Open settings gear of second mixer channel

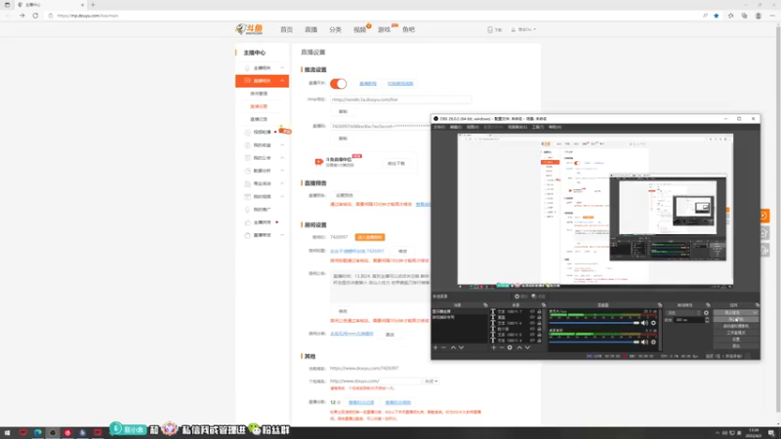[x=653, y=342]
